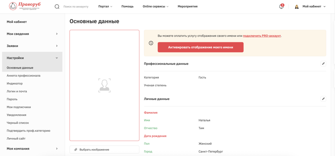Click the user avatar icon in header
The image size is (335, 156).
pos(297,6)
